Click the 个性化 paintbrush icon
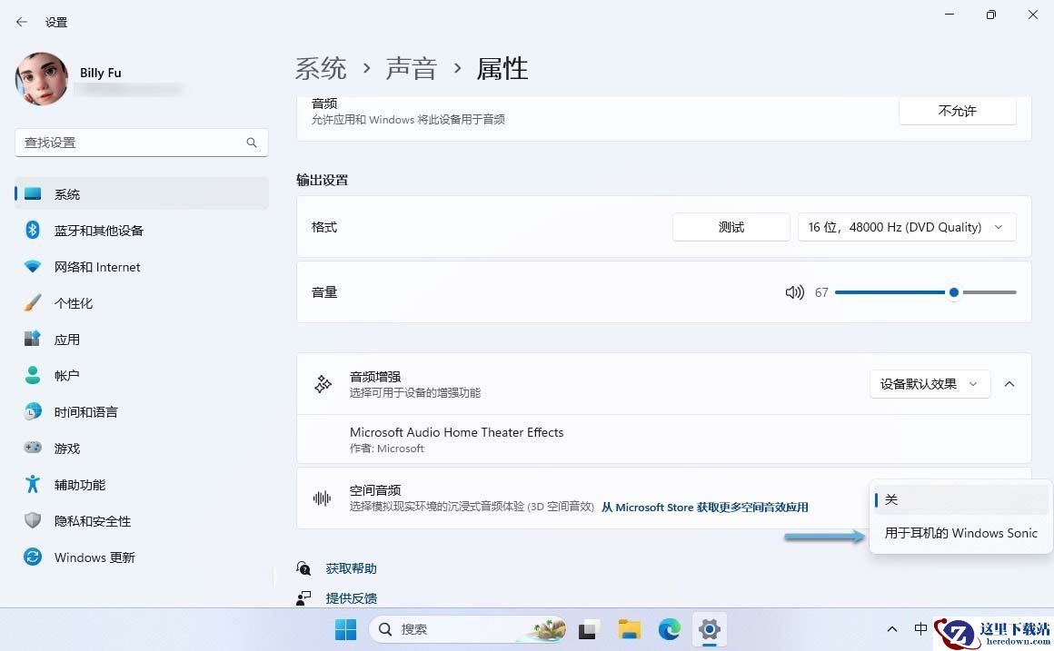 pyautogui.click(x=33, y=303)
